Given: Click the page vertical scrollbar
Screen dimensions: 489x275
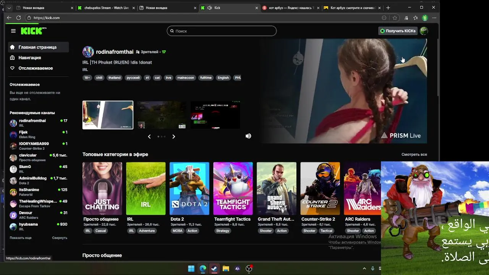Looking at the screenshot, I should point(437,67).
